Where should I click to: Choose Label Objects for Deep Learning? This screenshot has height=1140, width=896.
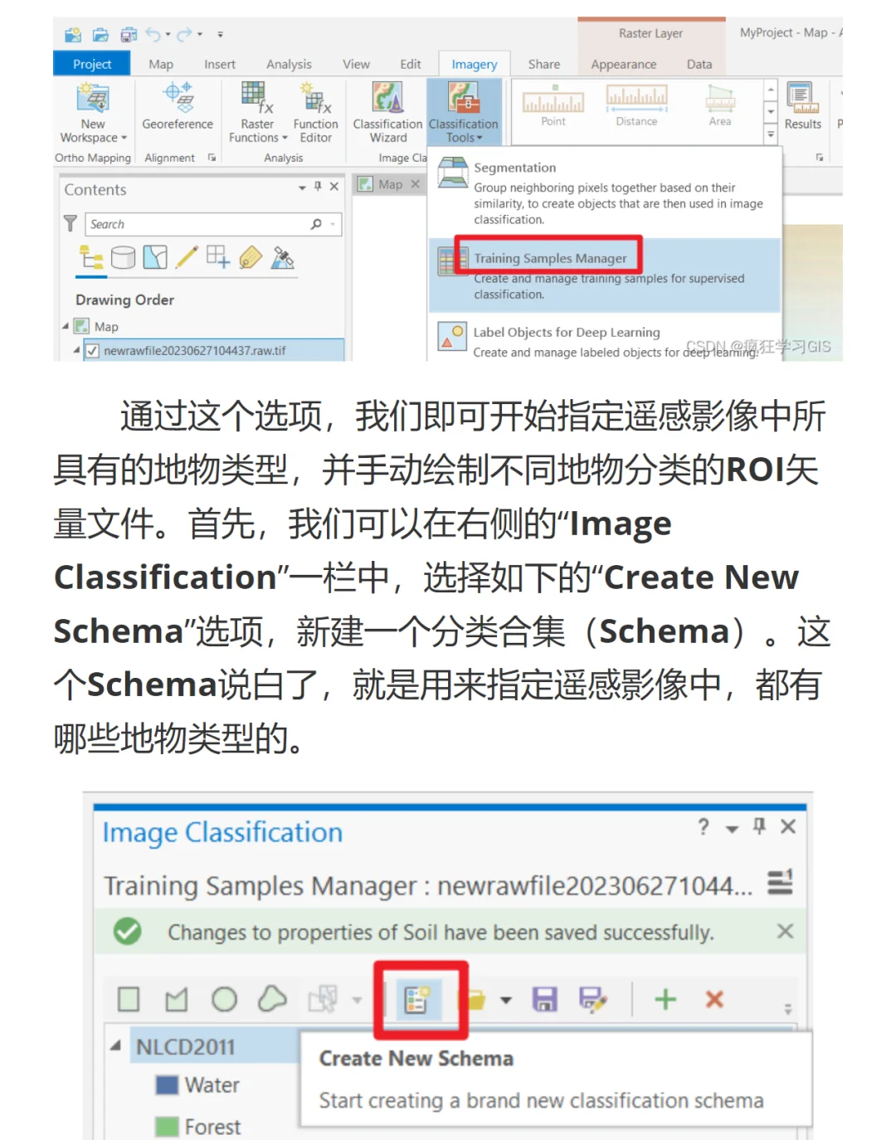point(566,332)
